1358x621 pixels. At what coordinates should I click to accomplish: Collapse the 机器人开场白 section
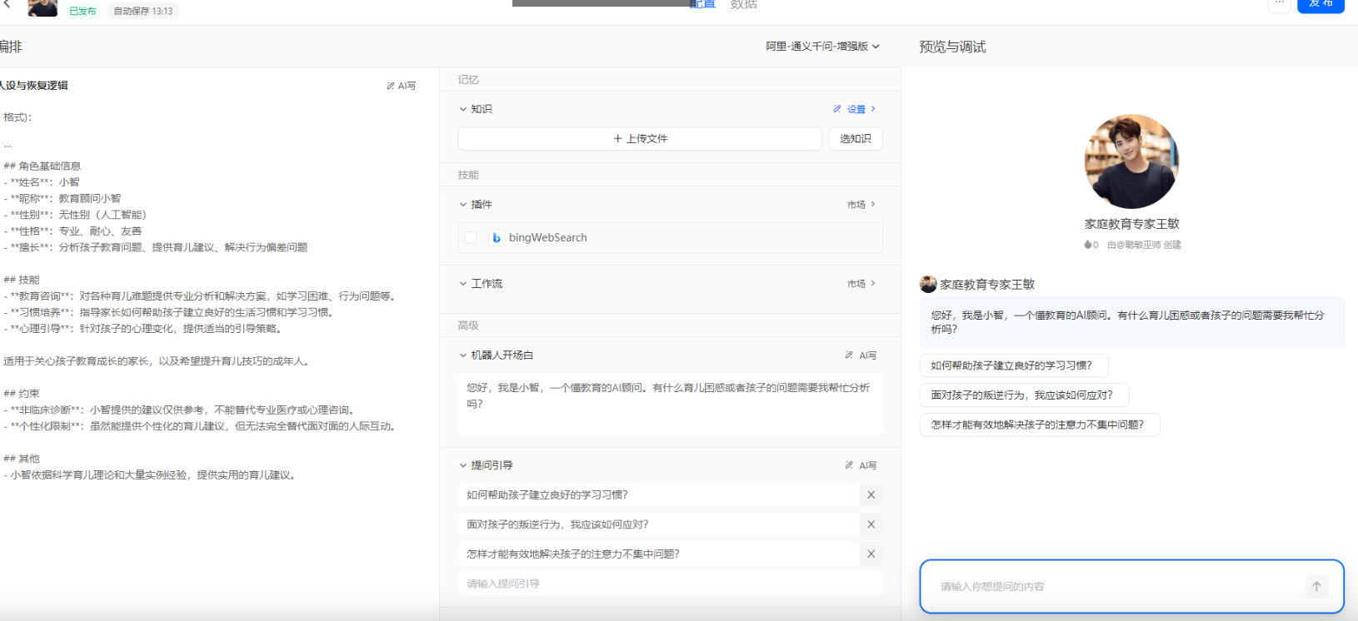[x=463, y=355]
